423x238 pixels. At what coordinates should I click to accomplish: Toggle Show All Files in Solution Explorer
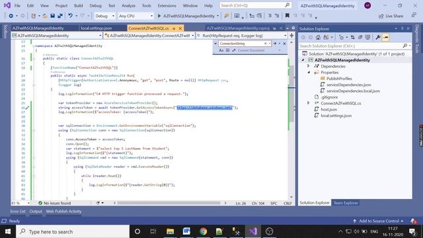(367, 38)
